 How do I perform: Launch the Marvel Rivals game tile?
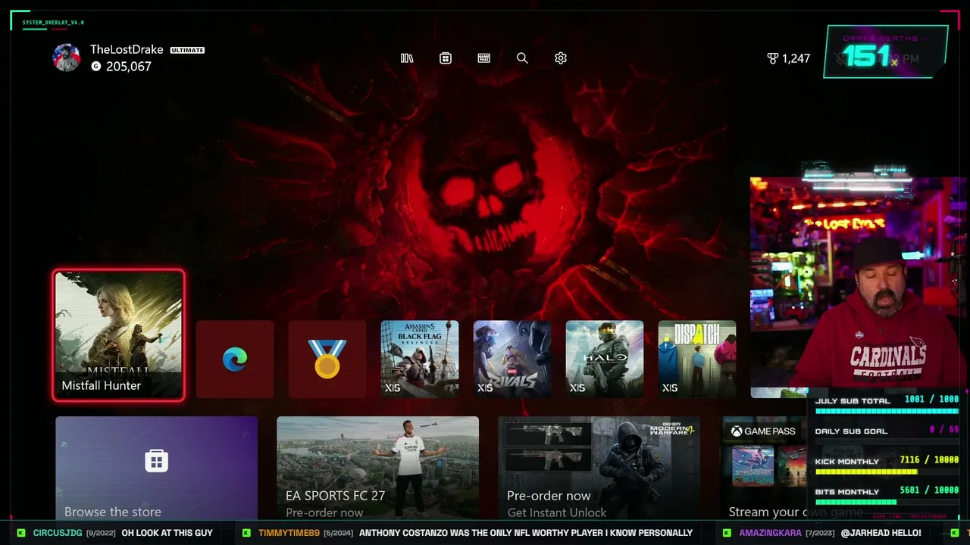(x=512, y=359)
